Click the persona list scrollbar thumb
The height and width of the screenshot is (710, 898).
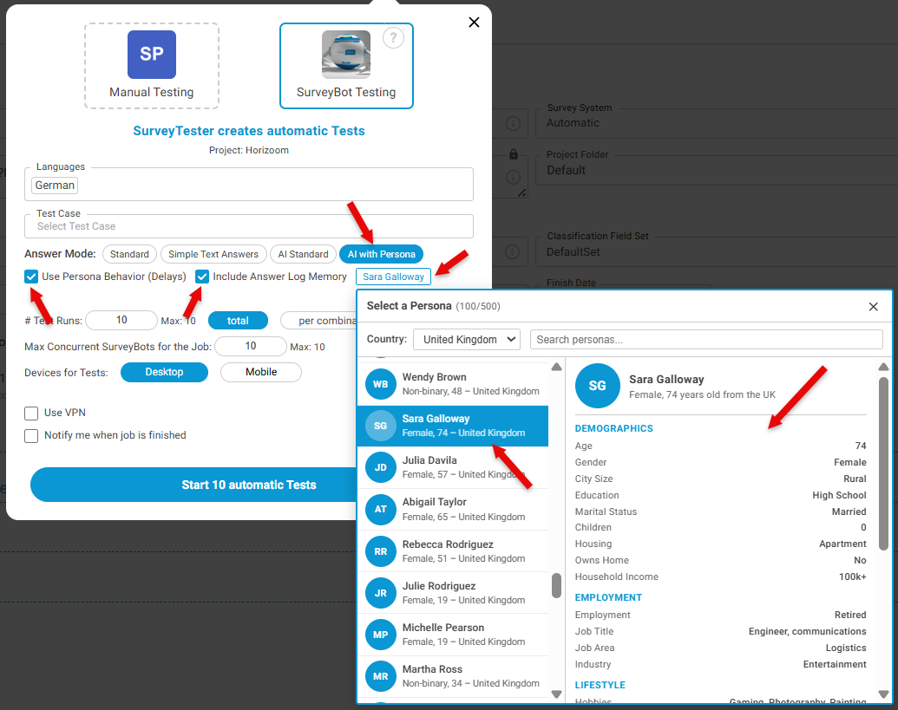556,586
